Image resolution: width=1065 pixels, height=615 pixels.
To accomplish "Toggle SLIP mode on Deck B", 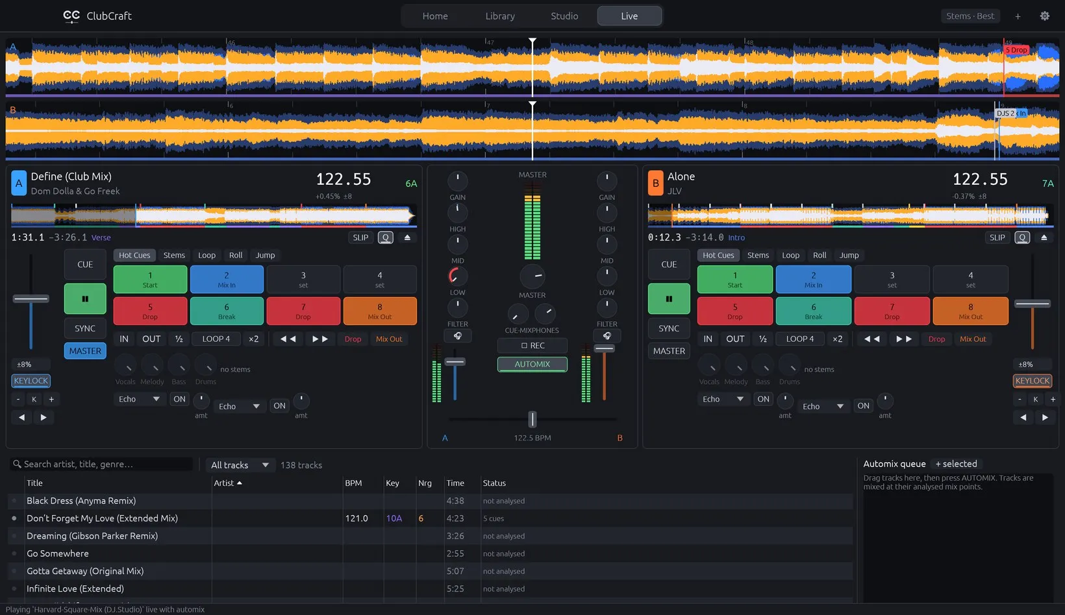I will (x=997, y=237).
